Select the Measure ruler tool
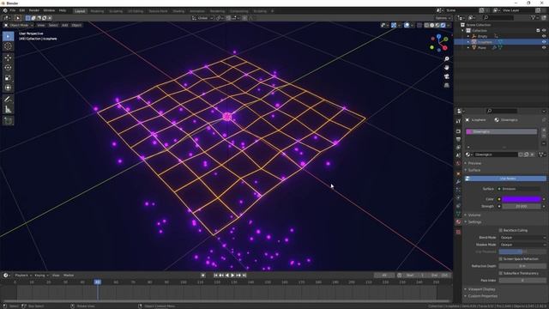The height and width of the screenshot is (309, 549). (8, 110)
